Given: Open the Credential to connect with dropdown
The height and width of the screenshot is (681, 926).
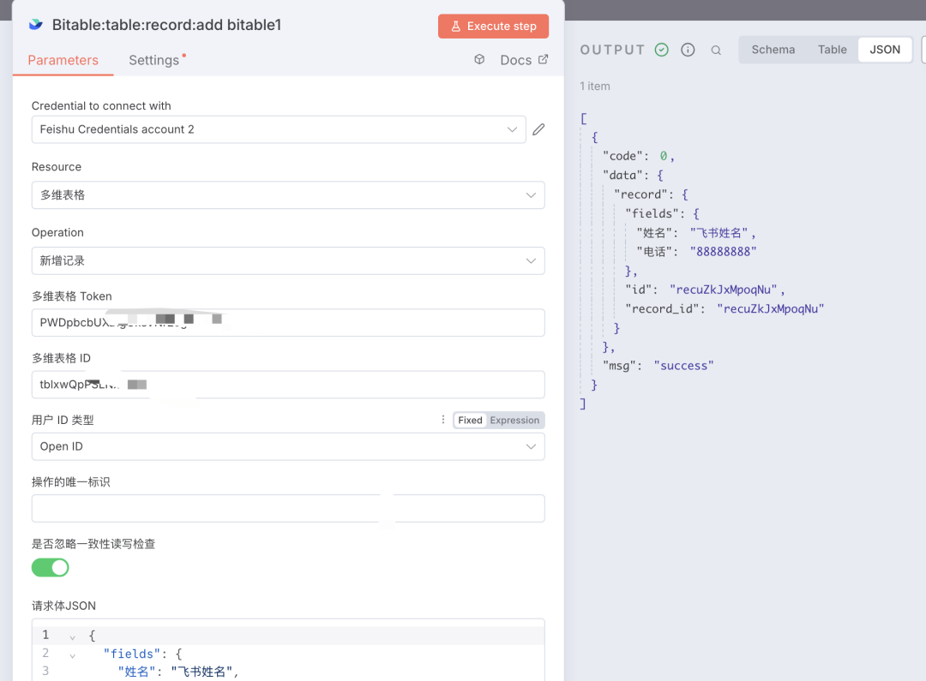Looking at the screenshot, I should [x=279, y=129].
